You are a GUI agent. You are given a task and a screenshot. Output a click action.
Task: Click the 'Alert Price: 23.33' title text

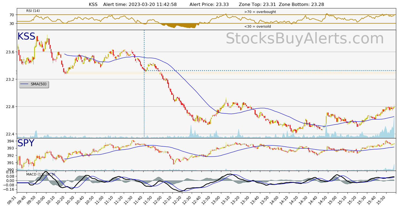(x=209, y=4)
